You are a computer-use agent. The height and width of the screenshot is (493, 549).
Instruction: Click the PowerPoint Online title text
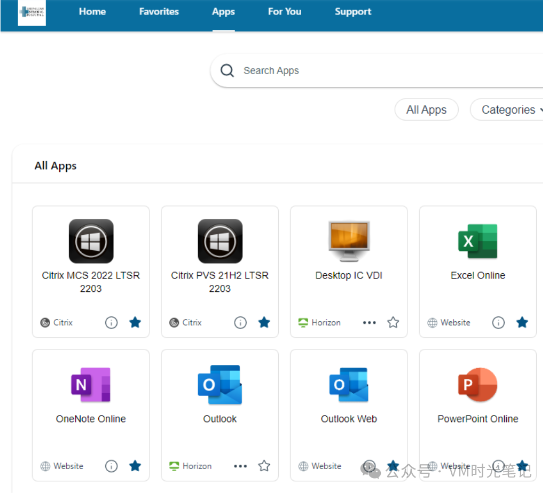pos(478,419)
